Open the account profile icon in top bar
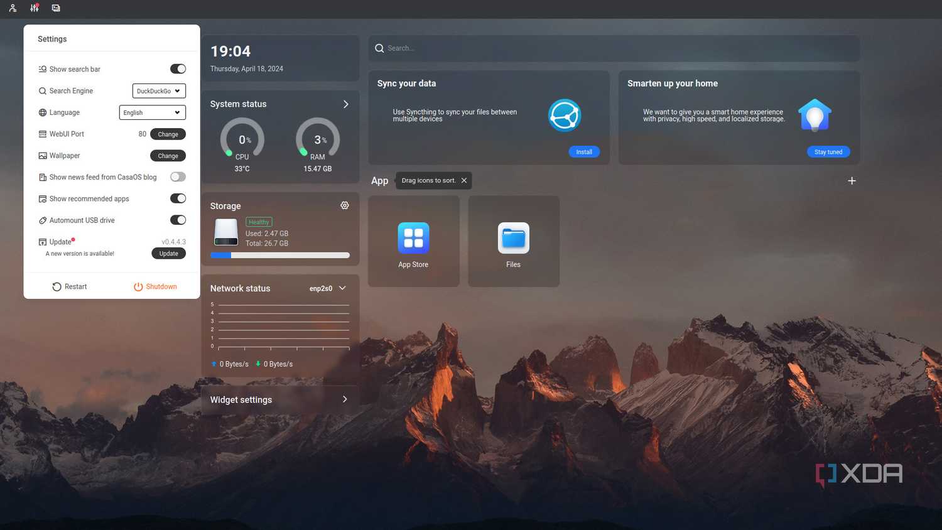Viewport: 942px width, 530px height. pos(13,8)
